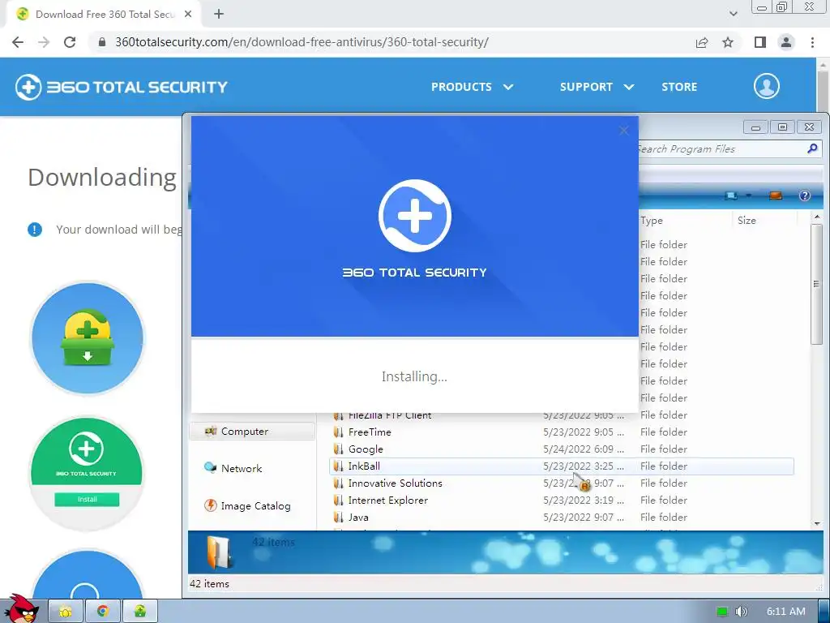The width and height of the screenshot is (830, 623).
Task: Click the Java folder icon
Action: click(338, 517)
